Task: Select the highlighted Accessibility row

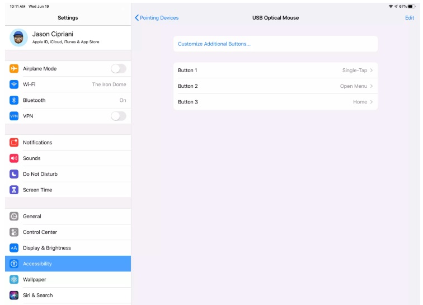Action: click(x=68, y=264)
